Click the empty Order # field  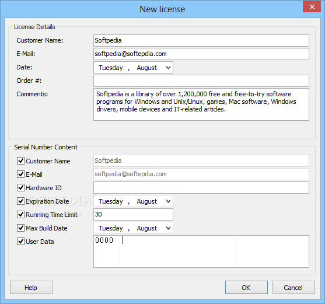pos(201,81)
